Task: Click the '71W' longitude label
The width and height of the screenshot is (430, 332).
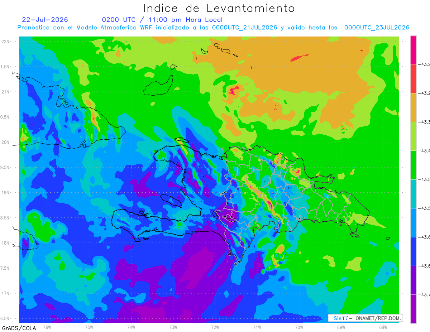Action: (x=257, y=327)
